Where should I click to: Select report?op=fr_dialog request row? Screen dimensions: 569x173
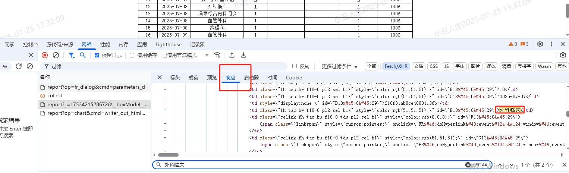coord(95,87)
